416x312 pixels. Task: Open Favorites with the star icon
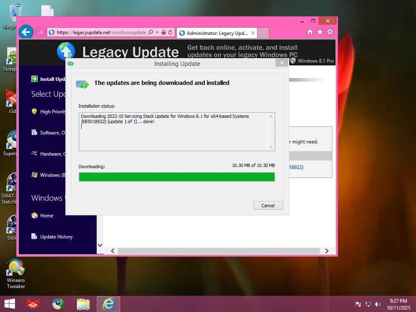[x=320, y=32]
